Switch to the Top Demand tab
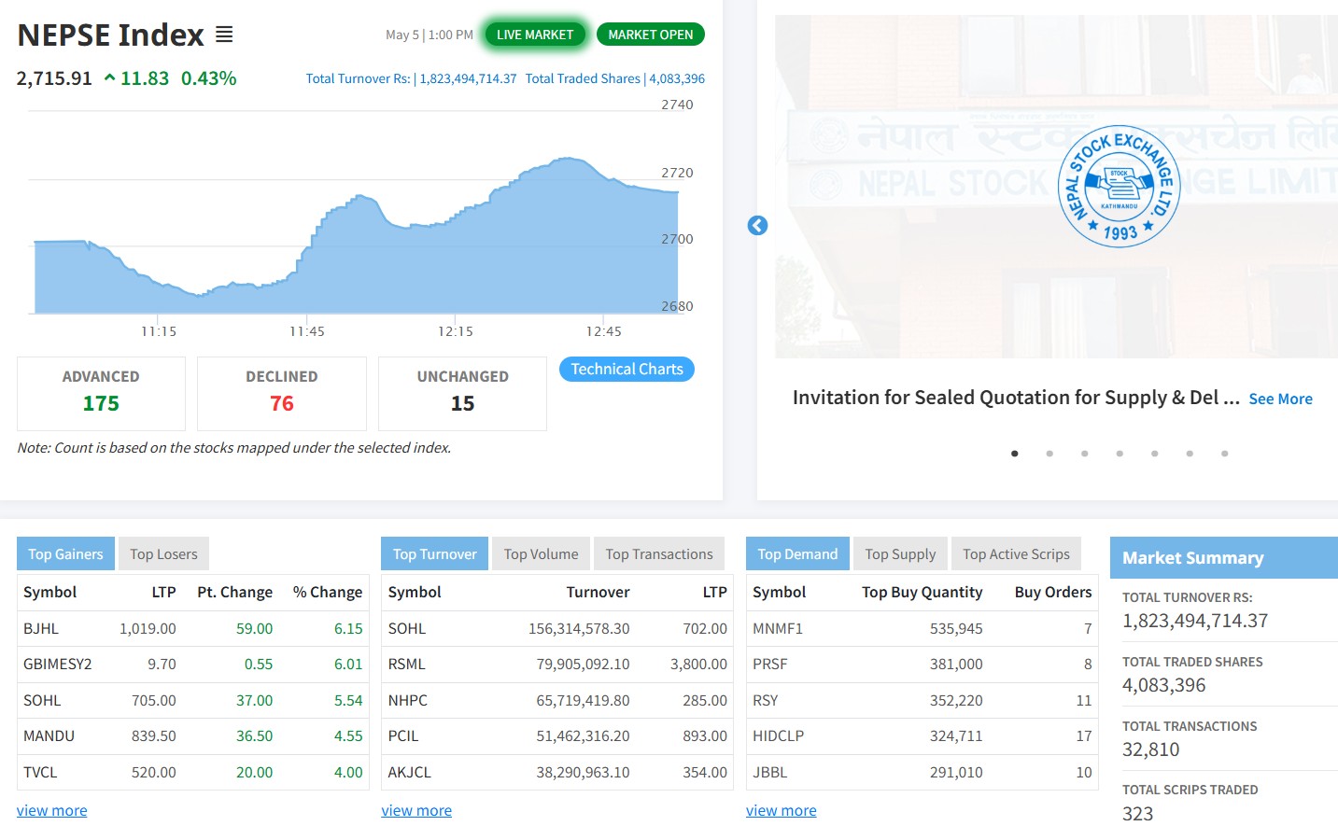Screen dimensions: 1338x826 797,554
